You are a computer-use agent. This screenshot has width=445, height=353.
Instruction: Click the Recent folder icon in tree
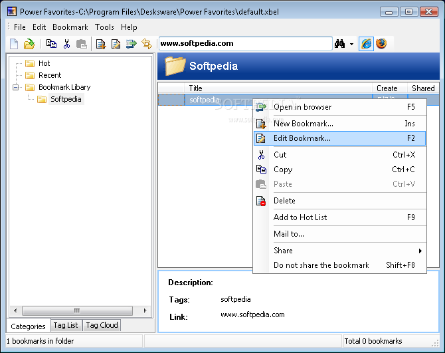click(x=30, y=75)
